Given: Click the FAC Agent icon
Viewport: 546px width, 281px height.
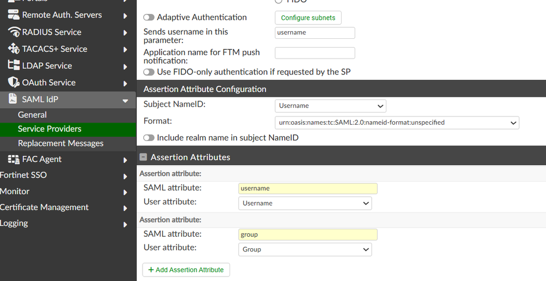Looking at the screenshot, I should (14, 159).
